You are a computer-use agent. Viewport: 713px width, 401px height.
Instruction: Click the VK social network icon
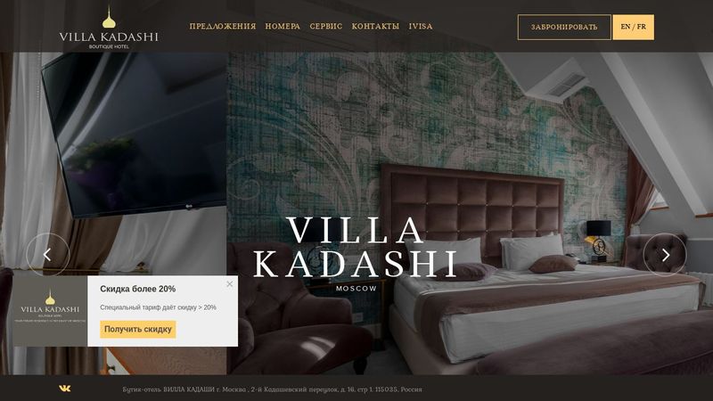click(64, 389)
